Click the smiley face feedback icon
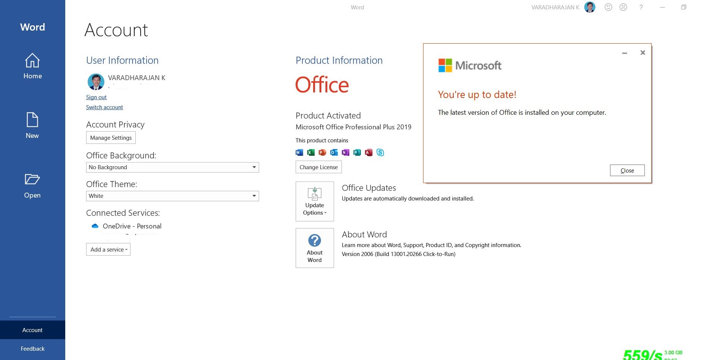 (608, 7)
